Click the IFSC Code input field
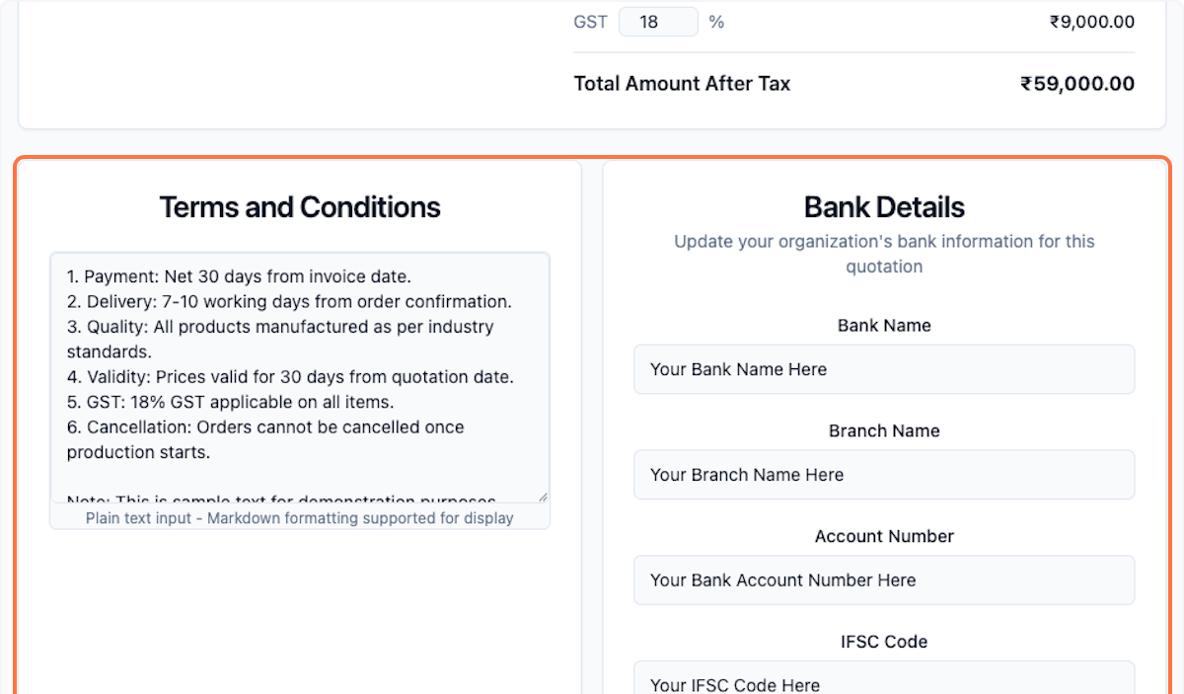The width and height of the screenshot is (1184, 694). tap(884, 681)
